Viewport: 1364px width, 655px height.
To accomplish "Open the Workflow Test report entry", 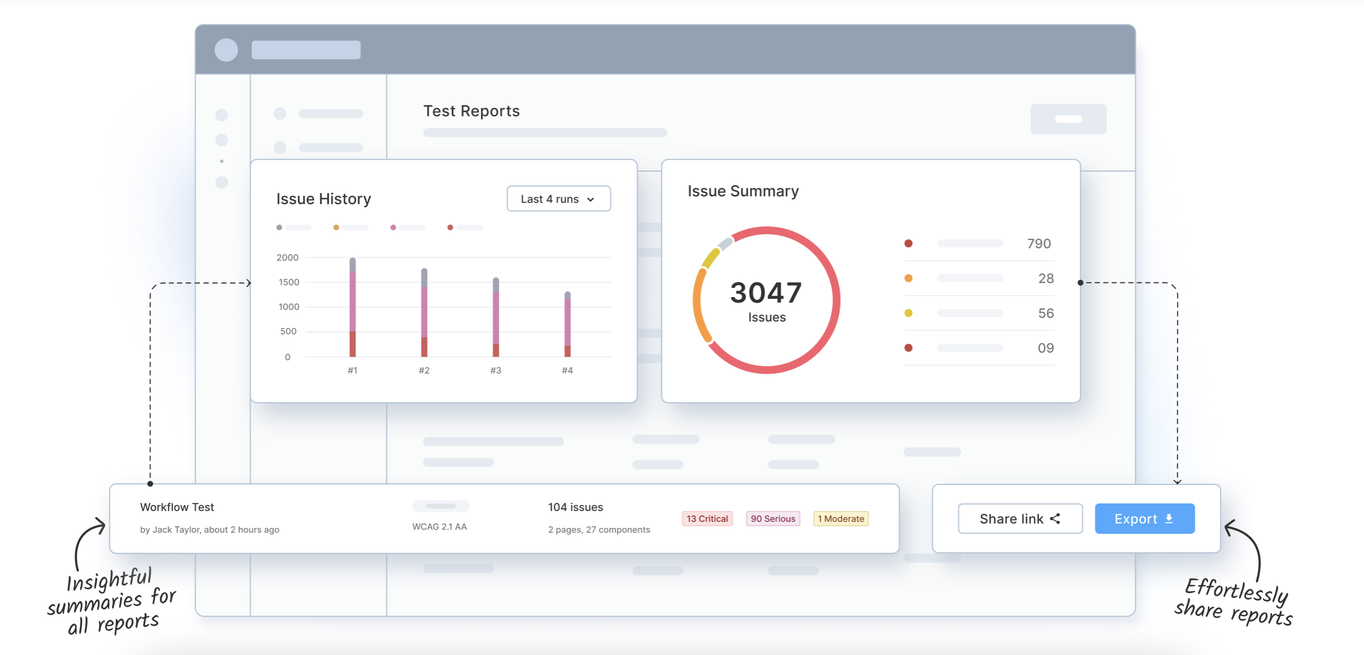I will click(x=178, y=507).
